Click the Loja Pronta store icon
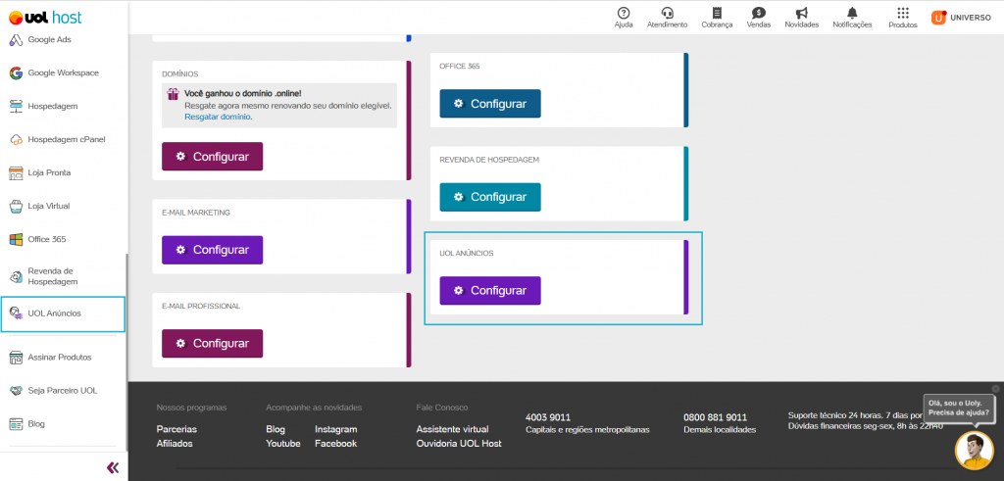The height and width of the screenshot is (481, 1004). [16, 172]
